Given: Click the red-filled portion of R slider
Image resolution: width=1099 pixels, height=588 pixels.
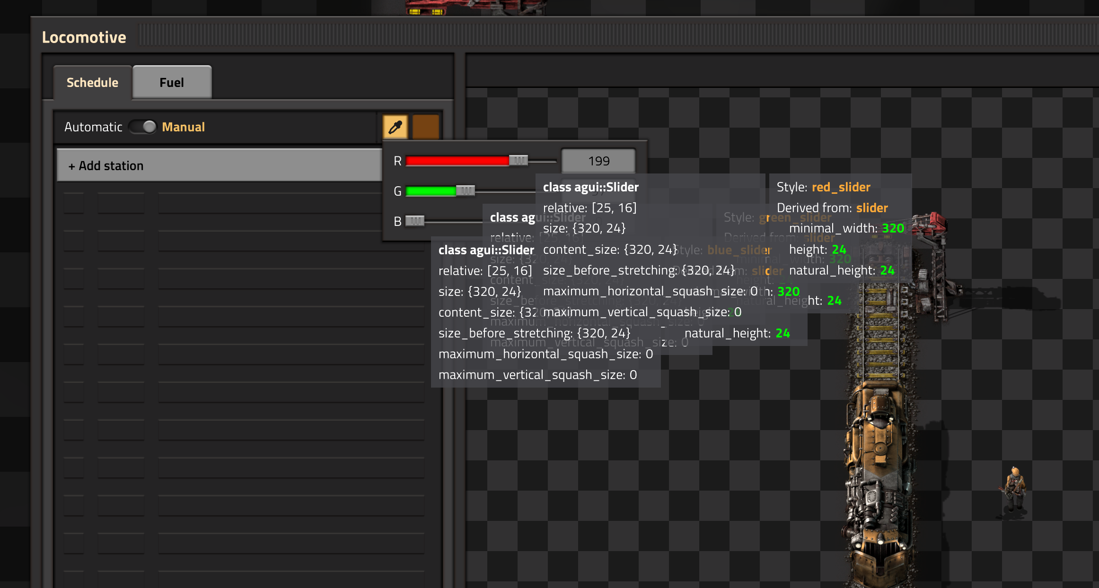Looking at the screenshot, I should (457, 161).
